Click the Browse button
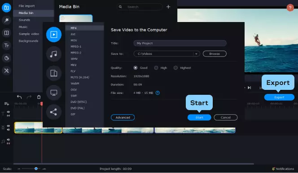The width and height of the screenshot is (298, 173). pos(215,54)
